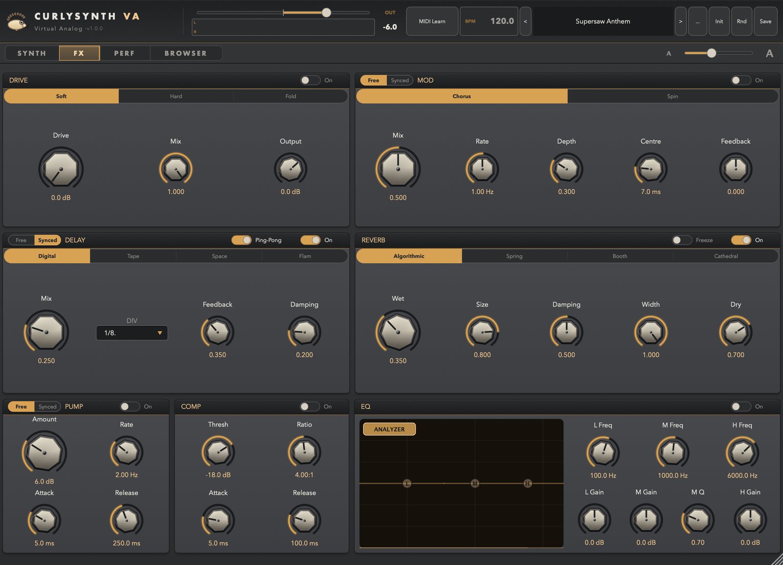The width and height of the screenshot is (783, 565).
Task: Click the UI font size slider handle
Action: click(x=712, y=53)
